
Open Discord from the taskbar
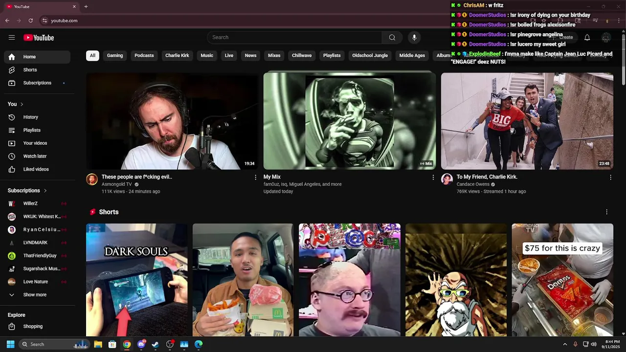pyautogui.click(x=141, y=344)
